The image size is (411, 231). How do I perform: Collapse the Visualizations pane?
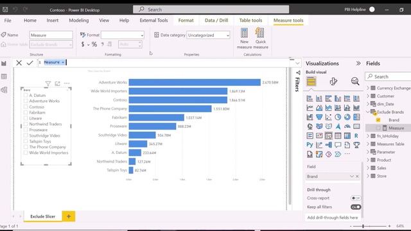point(358,64)
